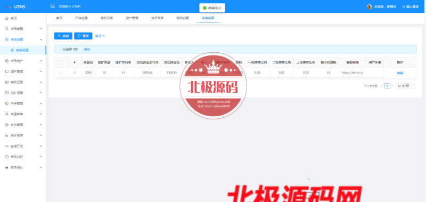
Task: Expand the 会员管理 sidebar menu
Action: coord(41,29)
